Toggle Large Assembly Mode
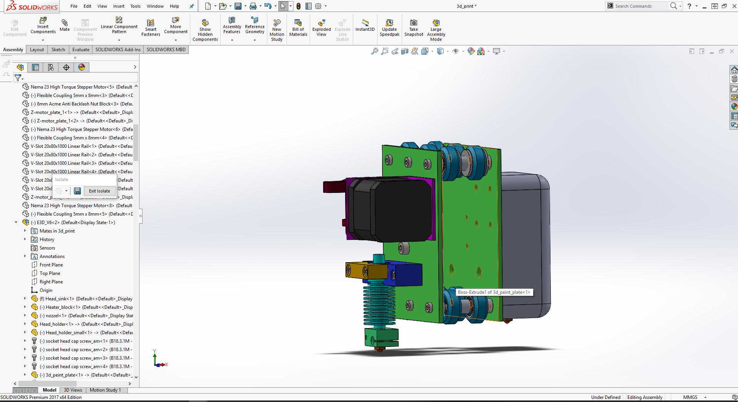Image resolution: width=738 pixels, height=402 pixels. 436,30
